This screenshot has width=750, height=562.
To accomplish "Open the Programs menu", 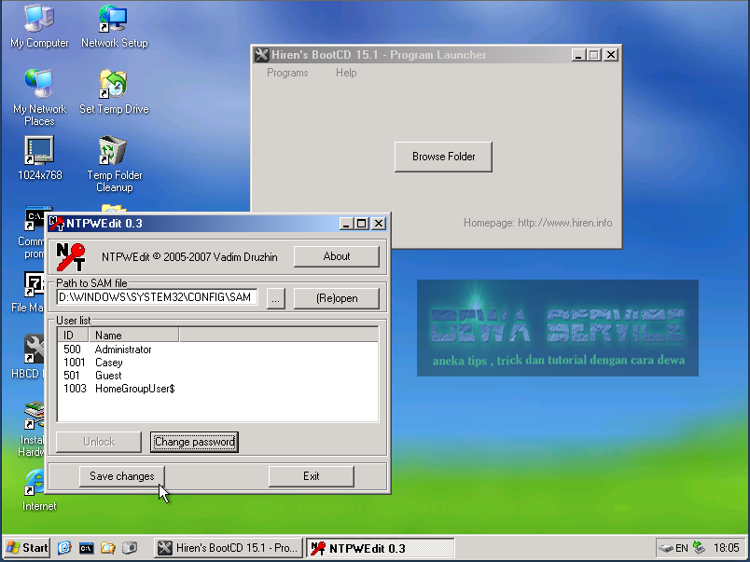I will pyautogui.click(x=288, y=73).
